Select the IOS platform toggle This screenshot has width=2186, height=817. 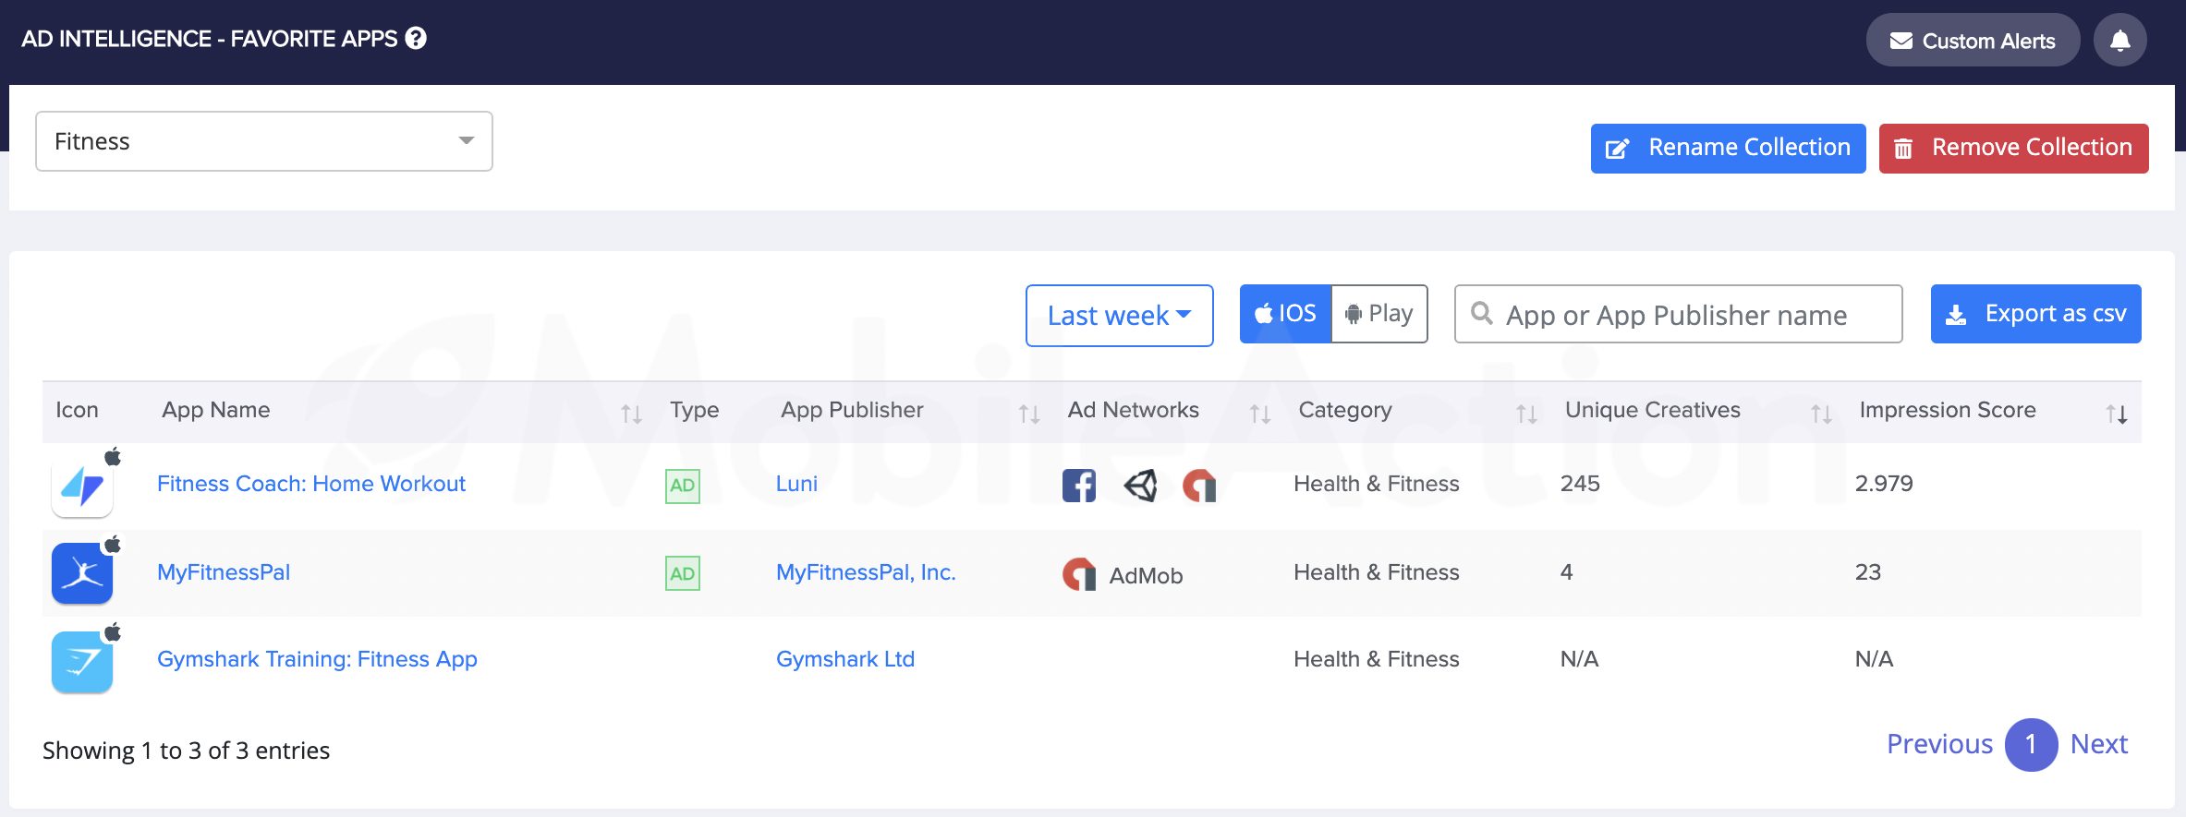1285,314
